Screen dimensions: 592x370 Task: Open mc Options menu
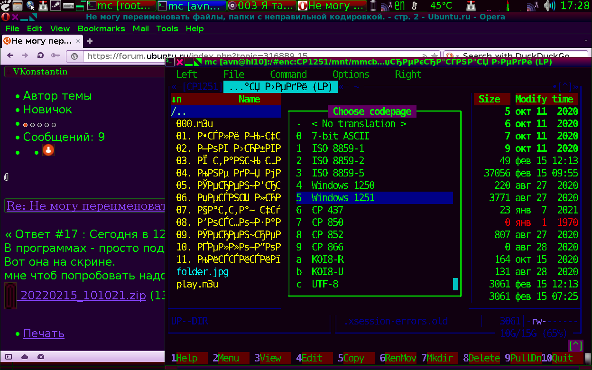tap(351, 74)
